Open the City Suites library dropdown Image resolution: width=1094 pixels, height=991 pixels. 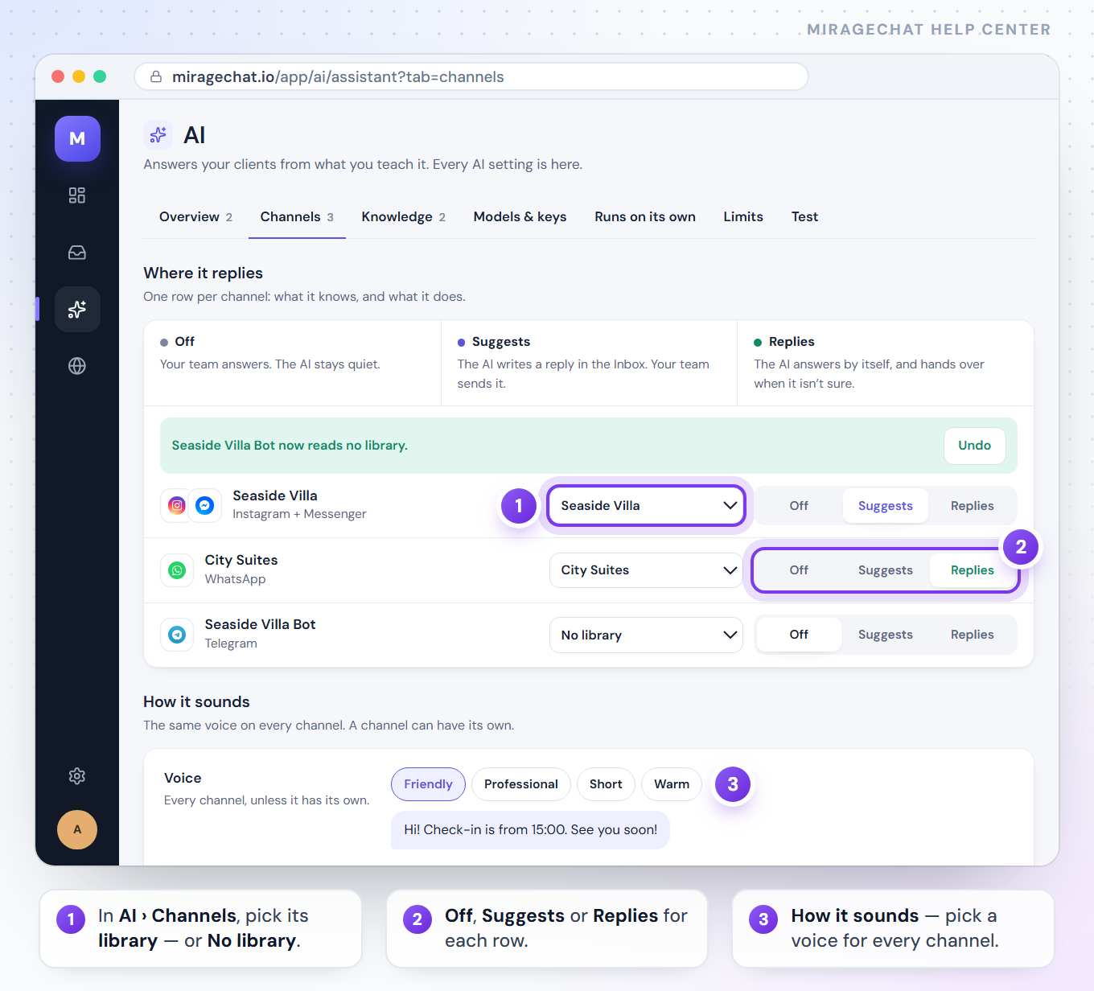[647, 570]
